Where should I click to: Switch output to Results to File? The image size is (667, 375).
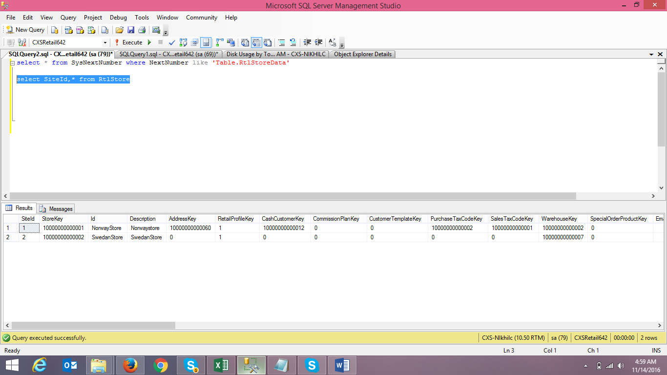(268, 42)
